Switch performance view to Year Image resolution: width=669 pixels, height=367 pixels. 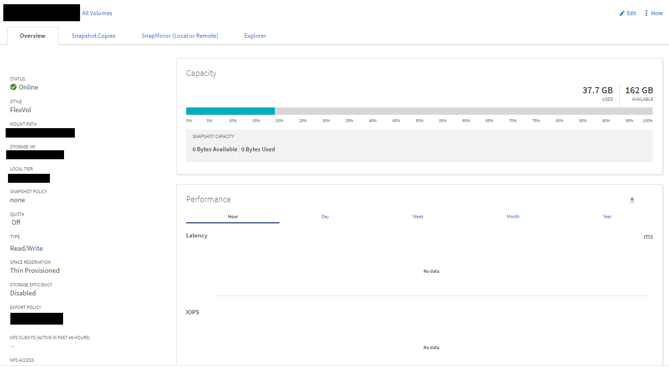pos(607,217)
